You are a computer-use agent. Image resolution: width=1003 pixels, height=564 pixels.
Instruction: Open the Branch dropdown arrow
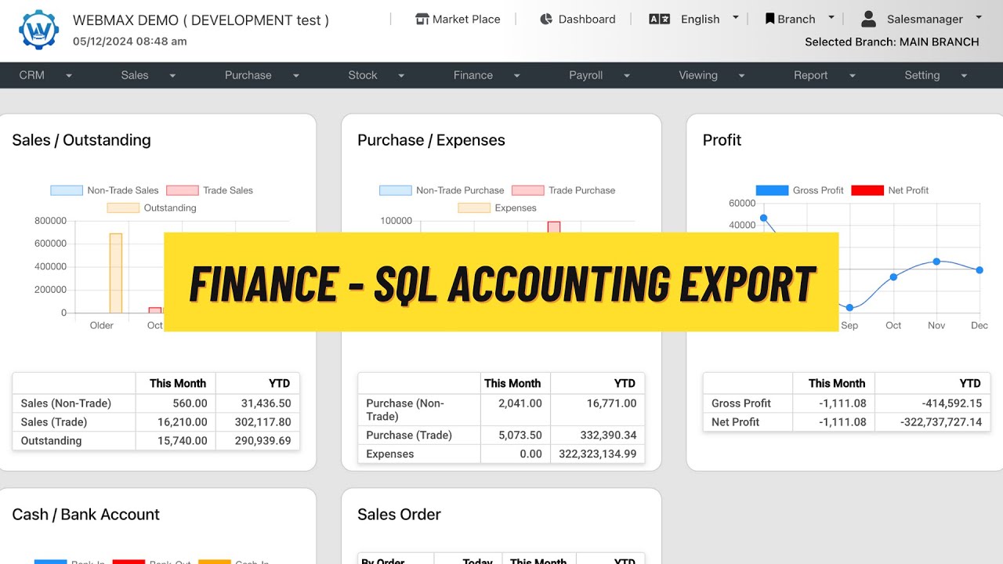pyautogui.click(x=831, y=17)
